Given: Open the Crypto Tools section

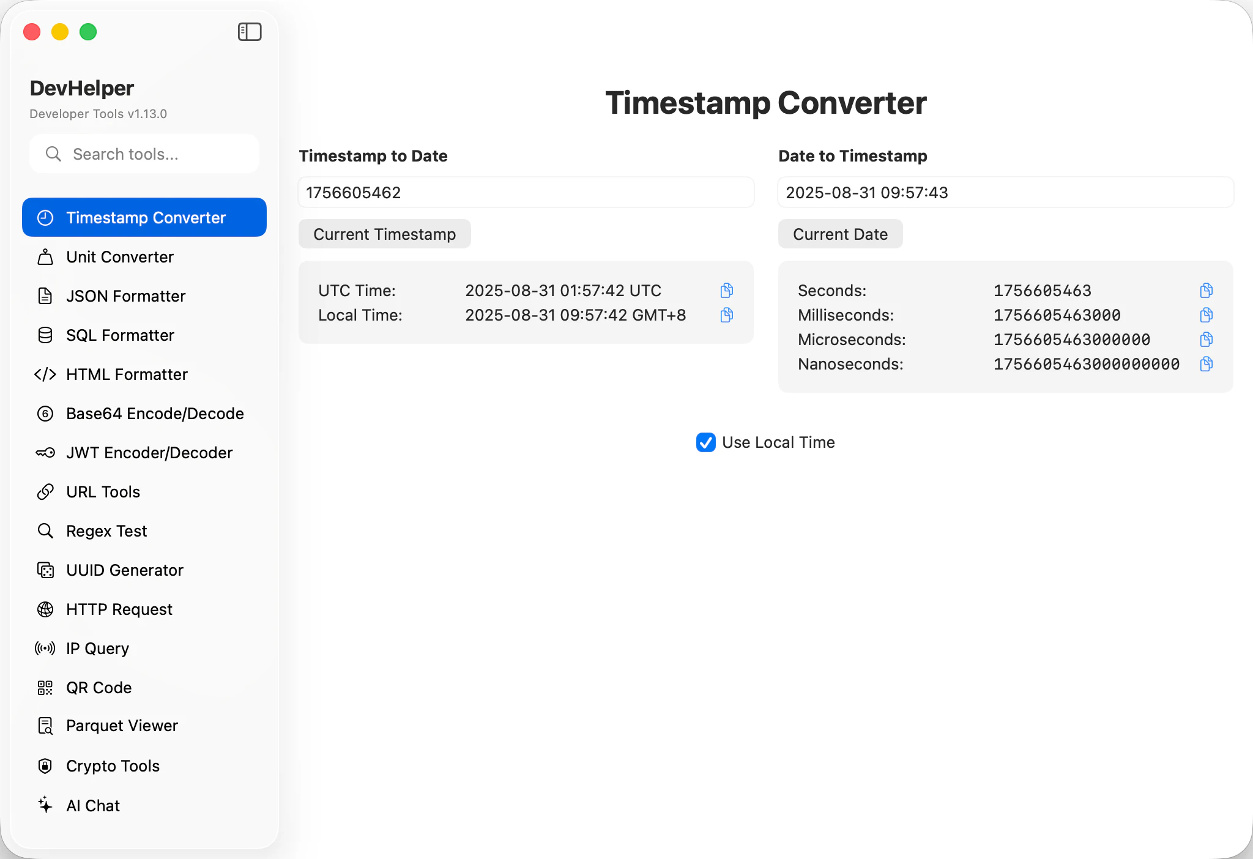Looking at the screenshot, I should (x=113, y=766).
